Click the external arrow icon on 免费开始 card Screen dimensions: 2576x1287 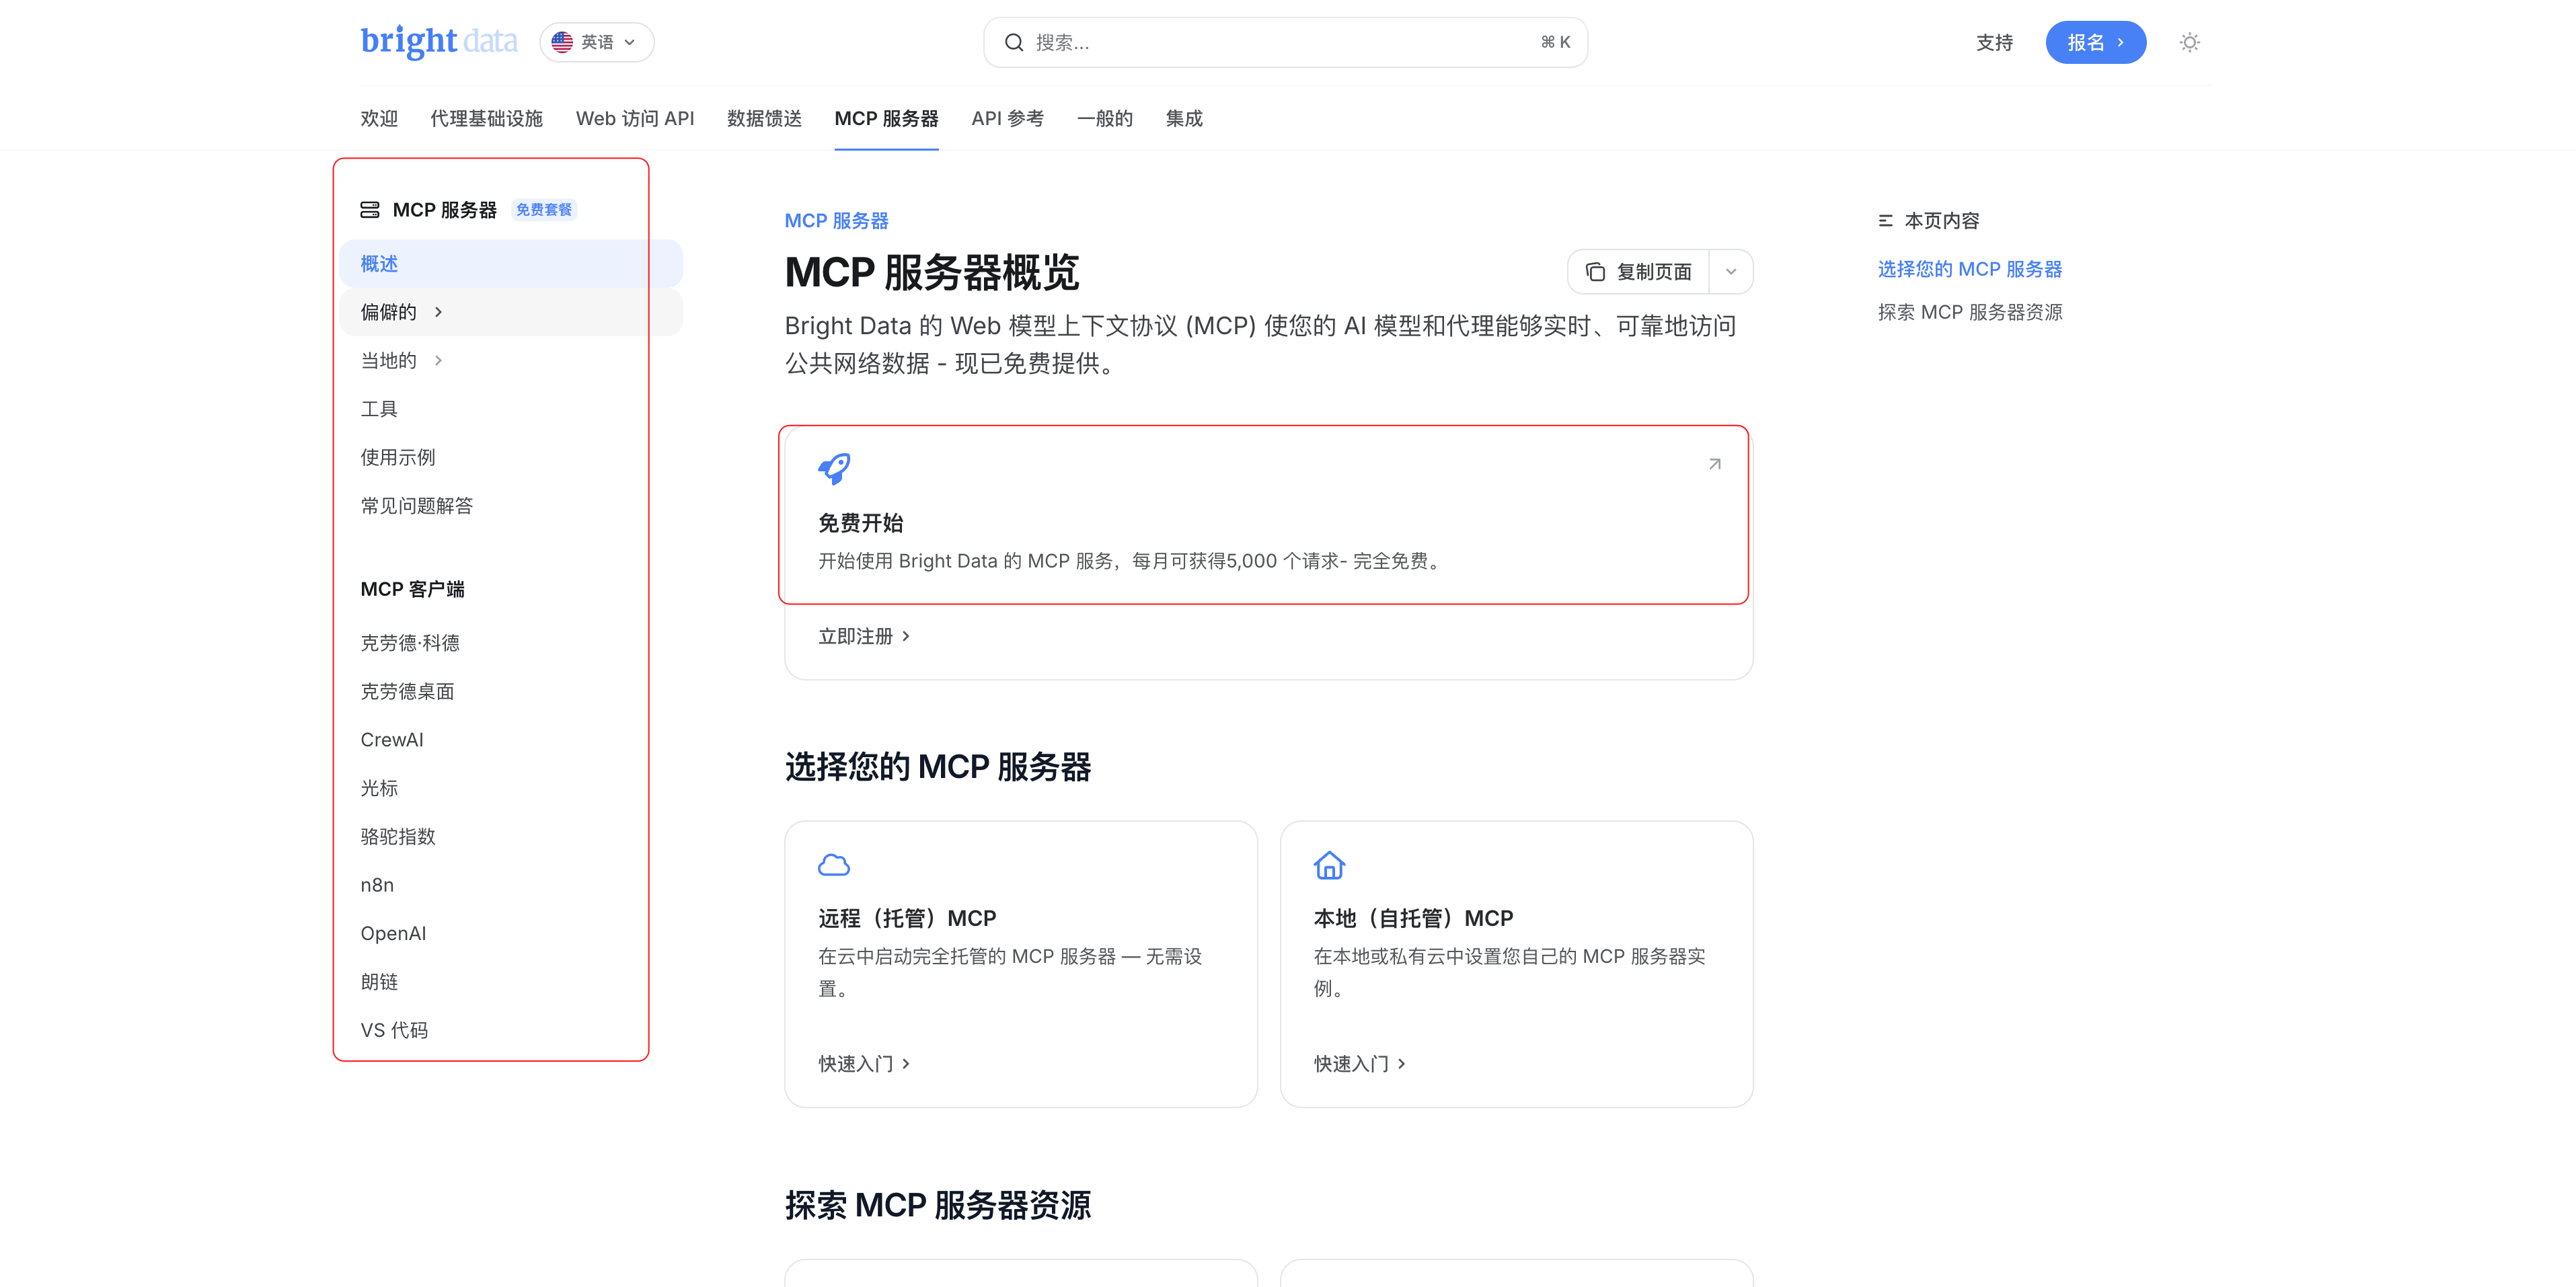point(1714,464)
